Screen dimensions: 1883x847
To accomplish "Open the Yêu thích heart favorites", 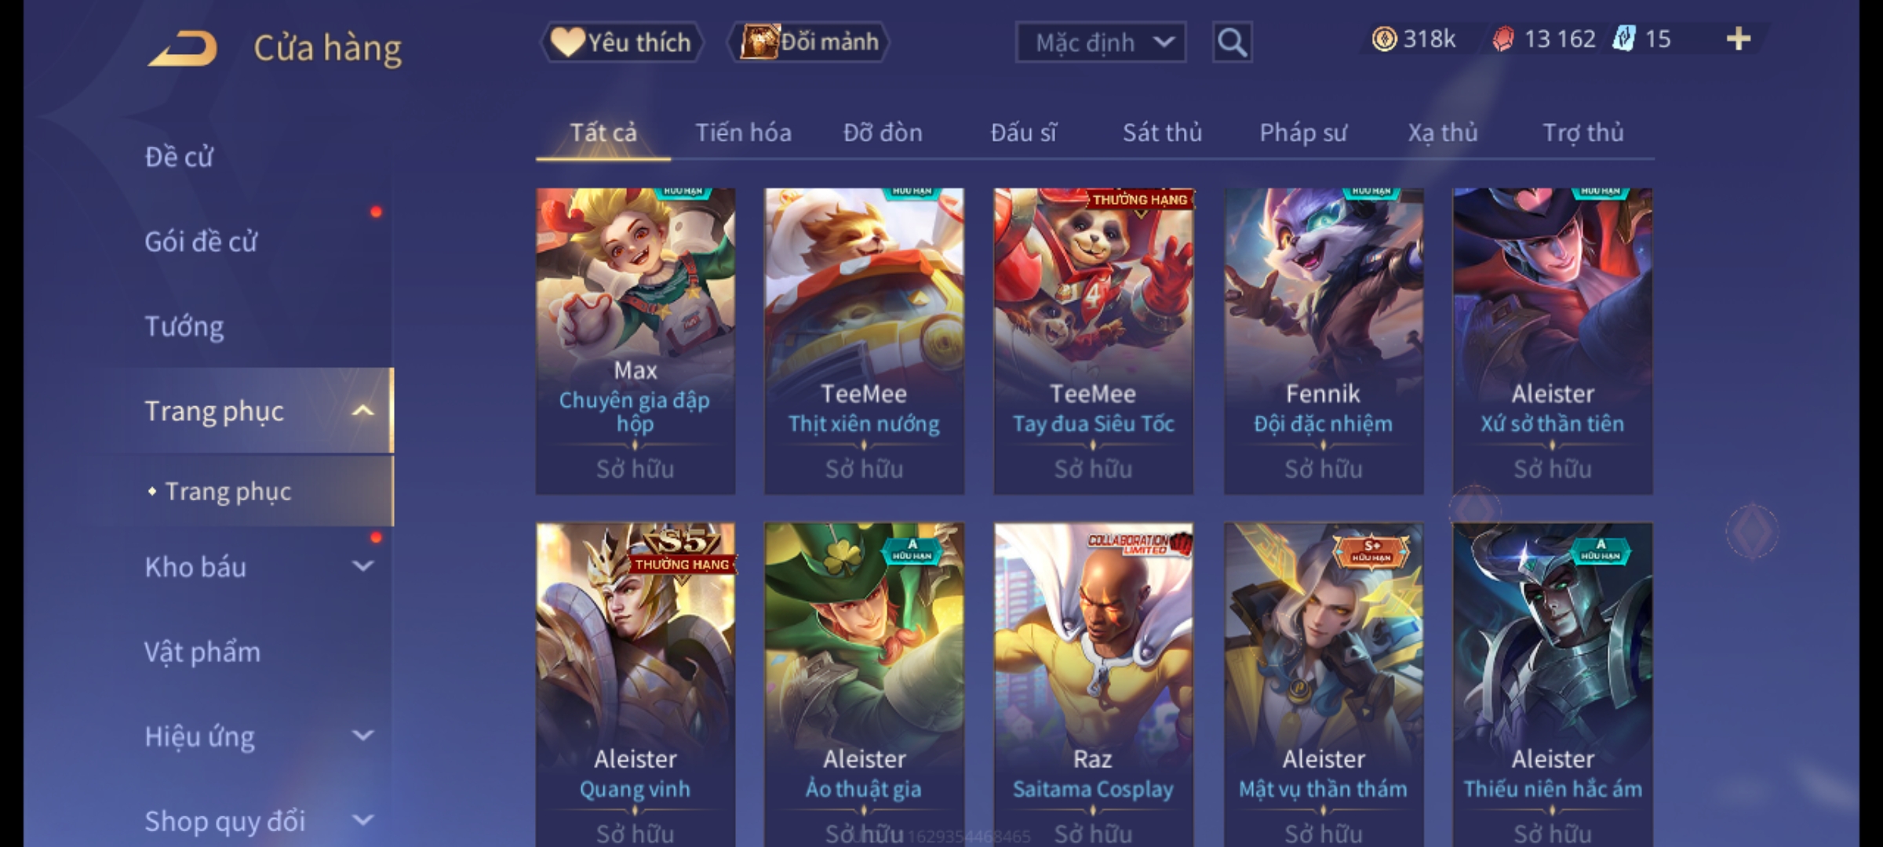I will click(621, 42).
